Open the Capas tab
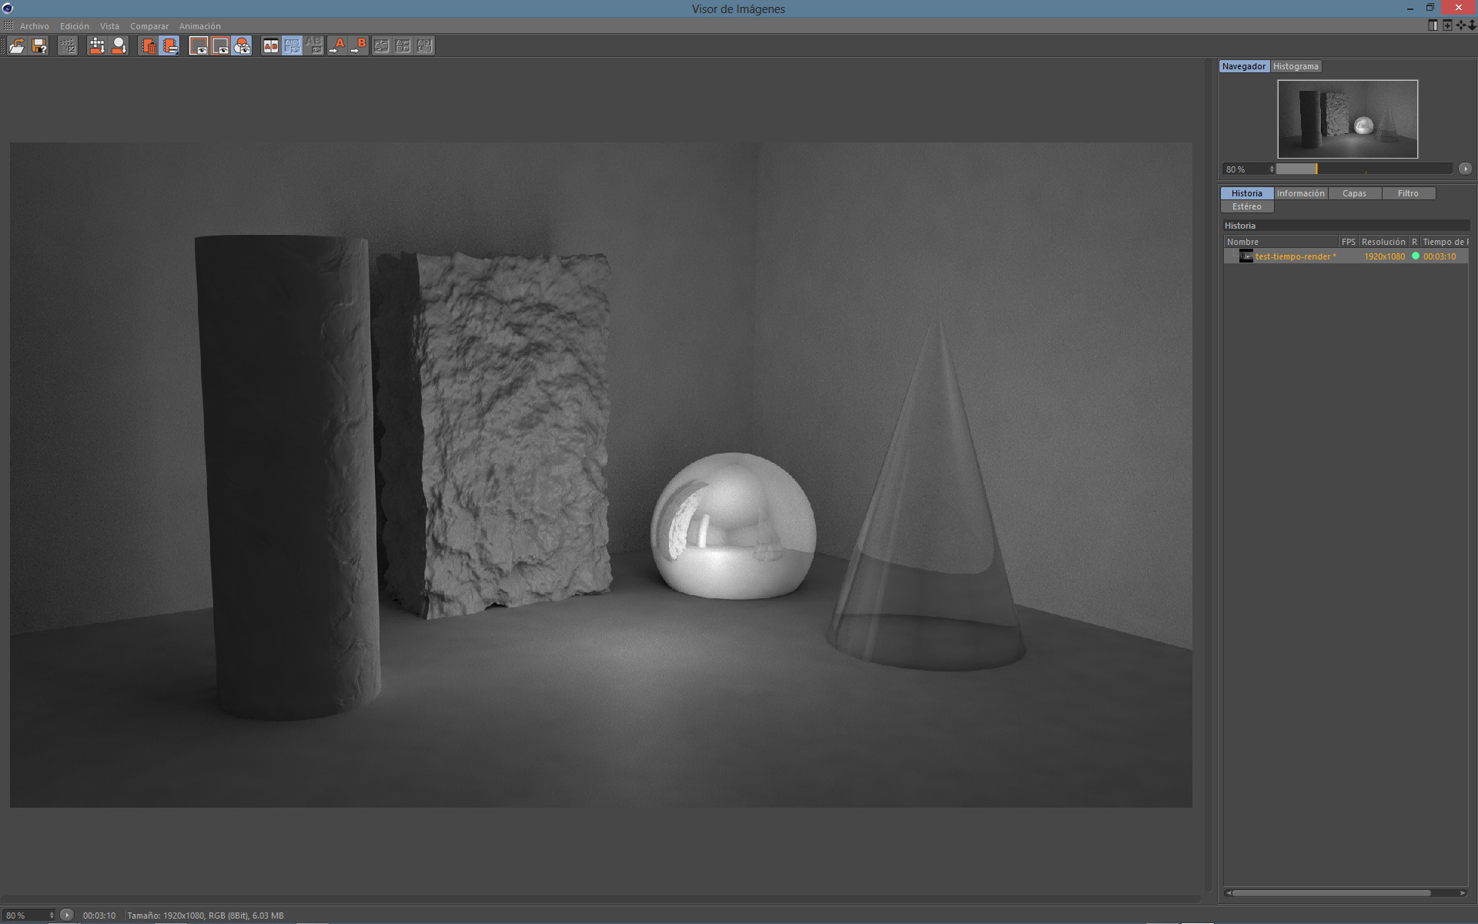This screenshot has width=1478, height=924. [x=1354, y=193]
